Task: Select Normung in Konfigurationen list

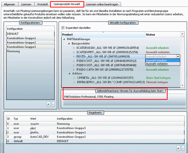Action: [x=30, y=51]
